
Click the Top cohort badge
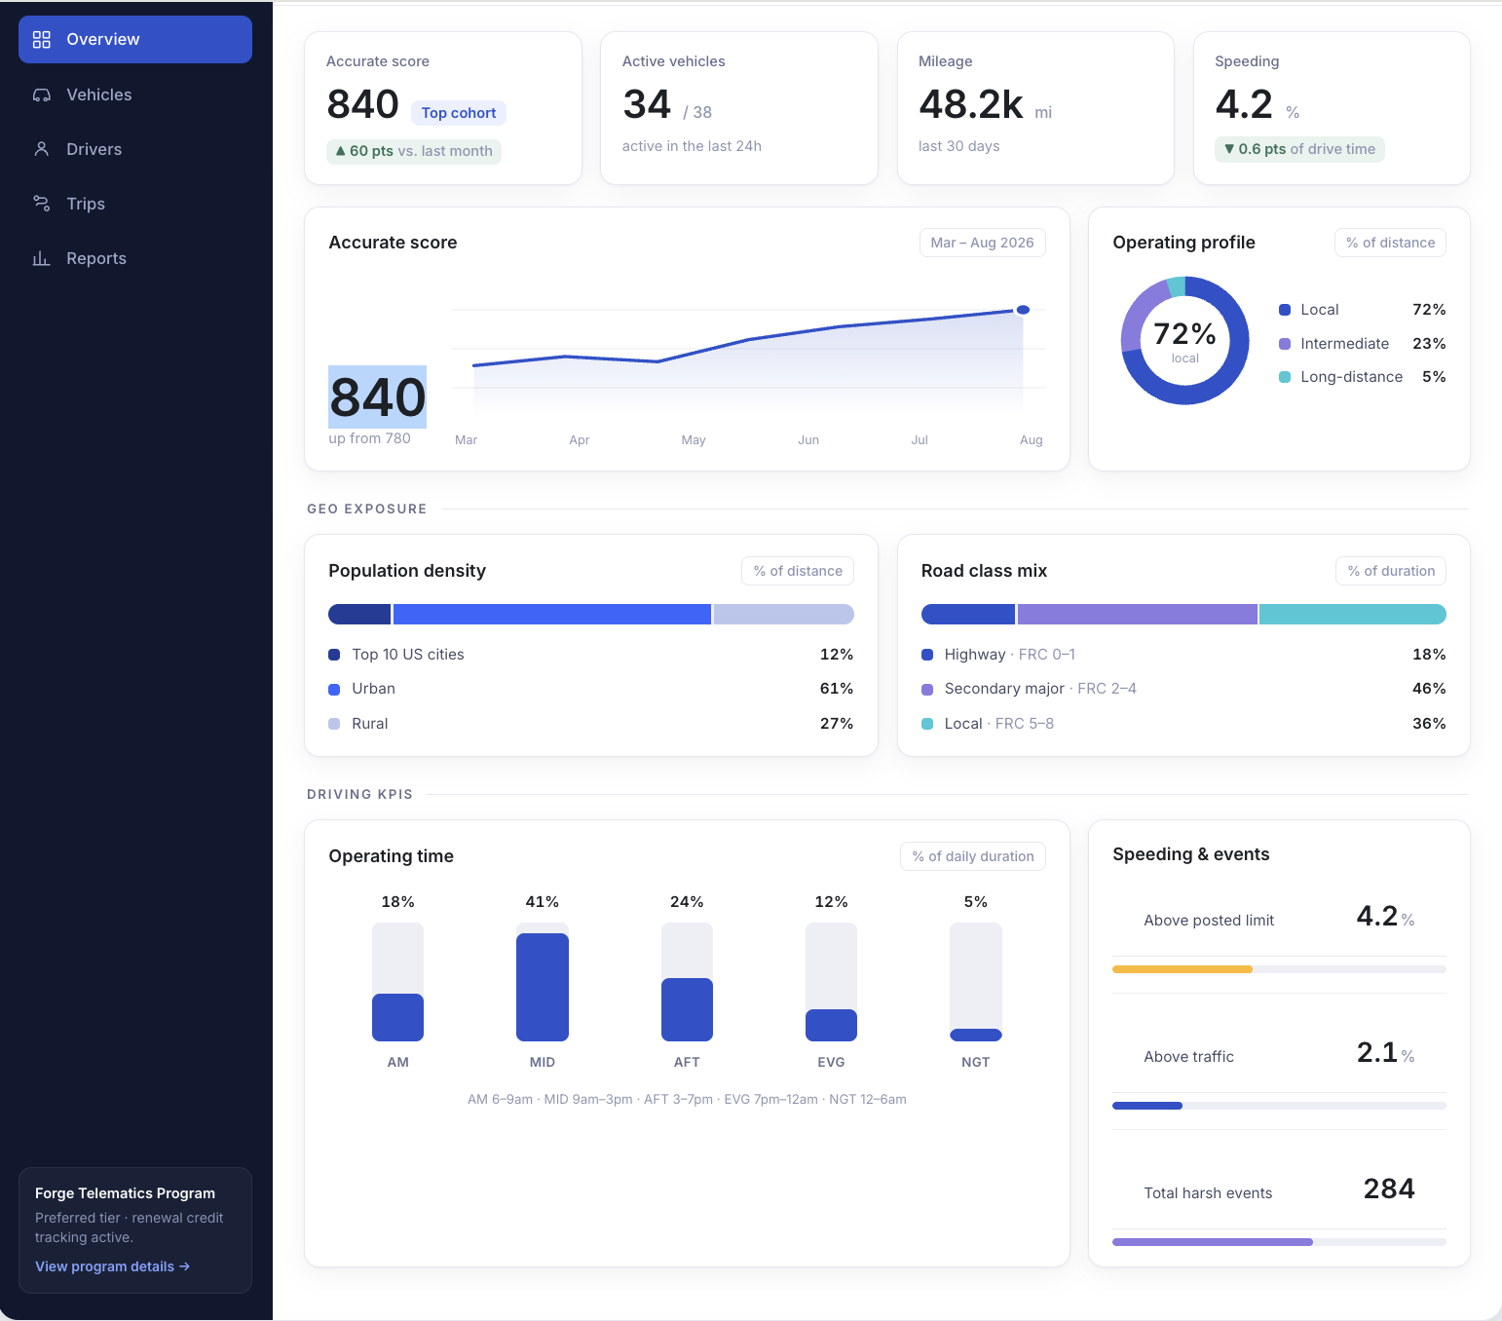tap(459, 113)
